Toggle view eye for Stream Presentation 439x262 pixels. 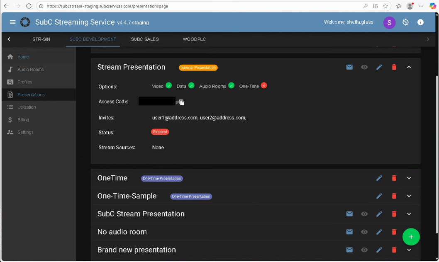coord(364,67)
